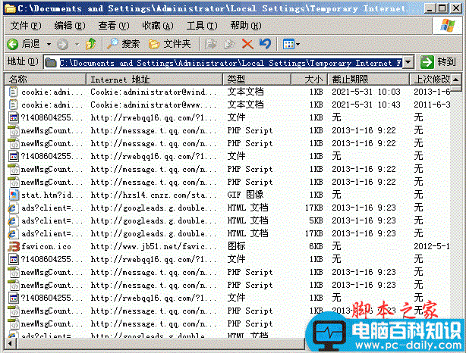The image size is (466, 353).
Task: Click the blue Undo arrow icon
Action: 265,44
